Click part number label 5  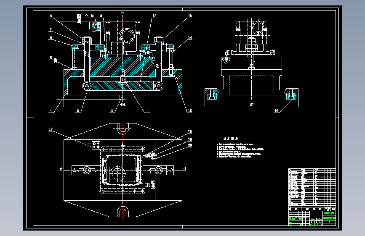tap(51, 58)
